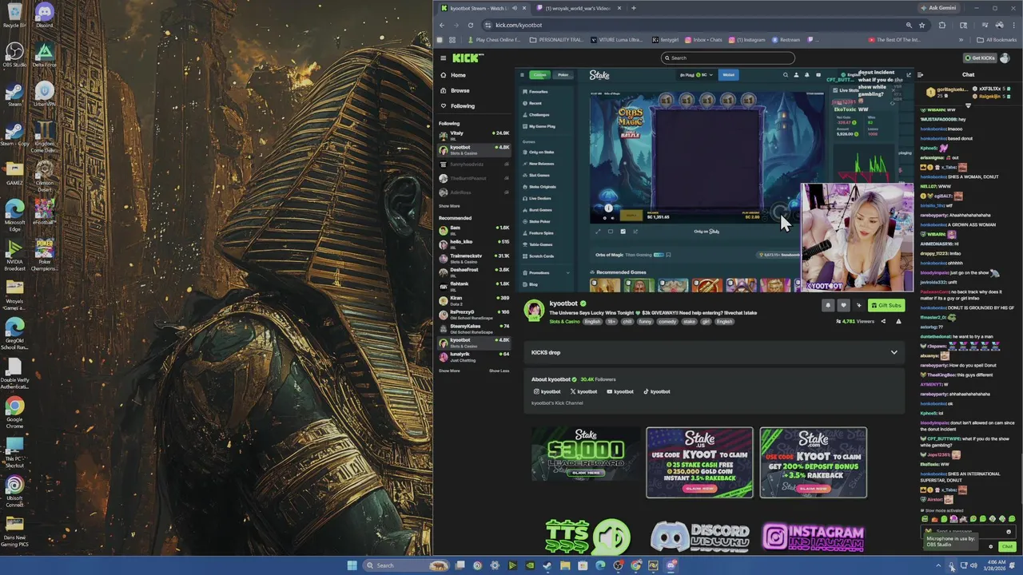This screenshot has height=575, width=1023.
Task: Open Trainwreckstv recommended channel
Action: tap(474, 257)
